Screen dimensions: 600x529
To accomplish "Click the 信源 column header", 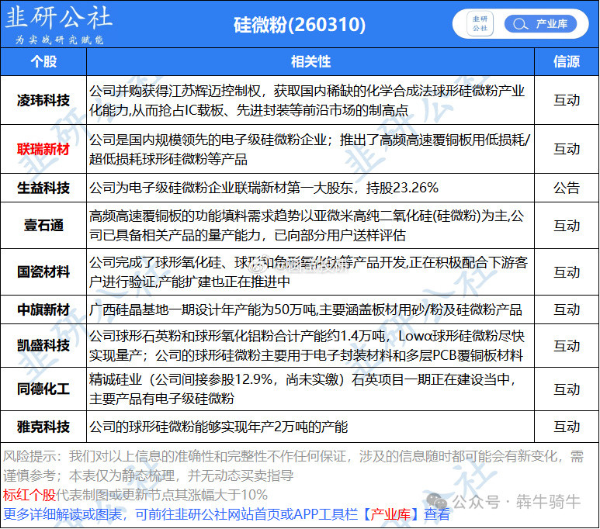I will pyautogui.click(x=567, y=61).
